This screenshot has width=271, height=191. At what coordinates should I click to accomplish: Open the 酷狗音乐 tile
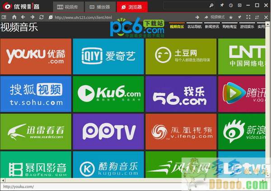tap(108, 164)
